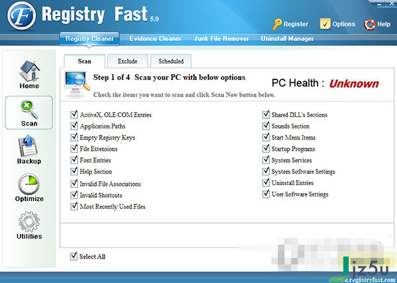Click the 'Step 1 of 4' heading text
The image size is (397, 283).
coord(111,77)
